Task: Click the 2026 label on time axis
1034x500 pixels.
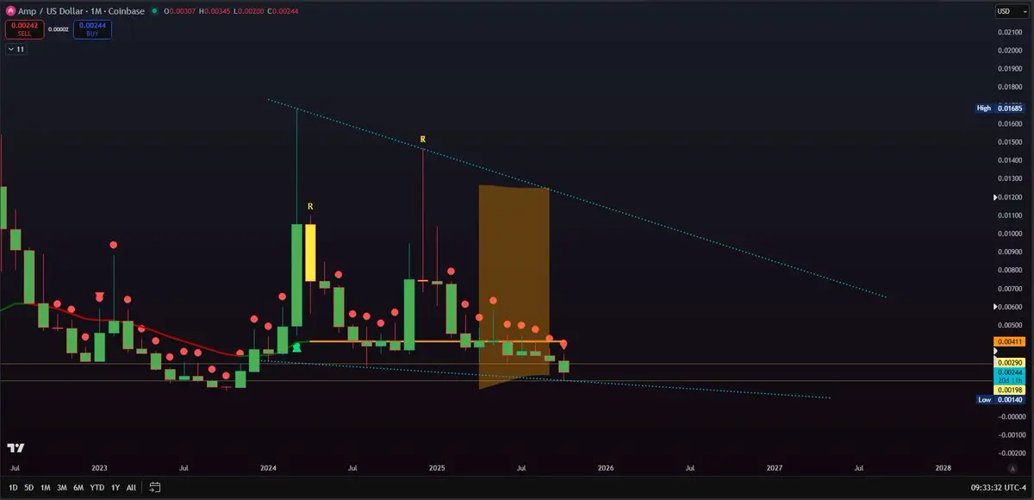Action: (x=606, y=467)
